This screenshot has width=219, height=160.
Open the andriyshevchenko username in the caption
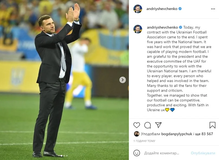pos(162,27)
